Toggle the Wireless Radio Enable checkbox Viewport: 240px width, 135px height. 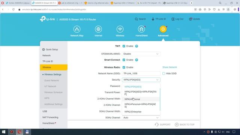tap(124, 67)
